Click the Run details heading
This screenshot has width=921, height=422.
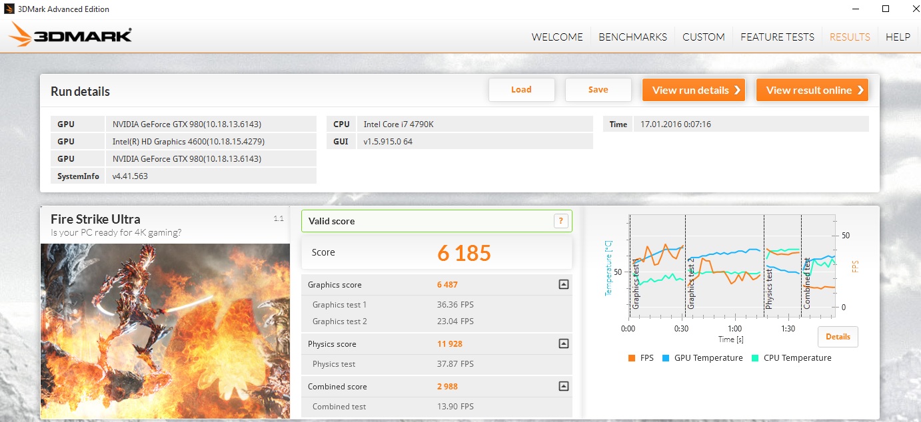[80, 91]
